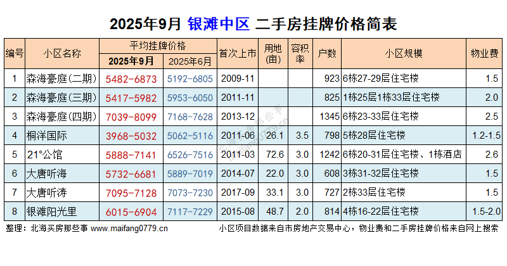Click the cell 森海豪庭(四期)
The width and height of the screenshot is (507, 266).
click(x=61, y=117)
